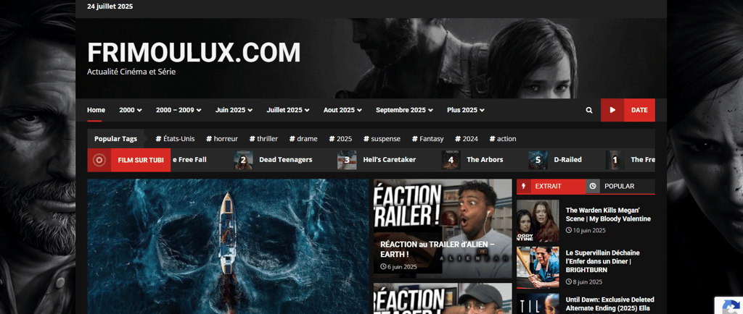Click the play icon beside DATE
This screenshot has height=314, width=743.
click(612, 110)
